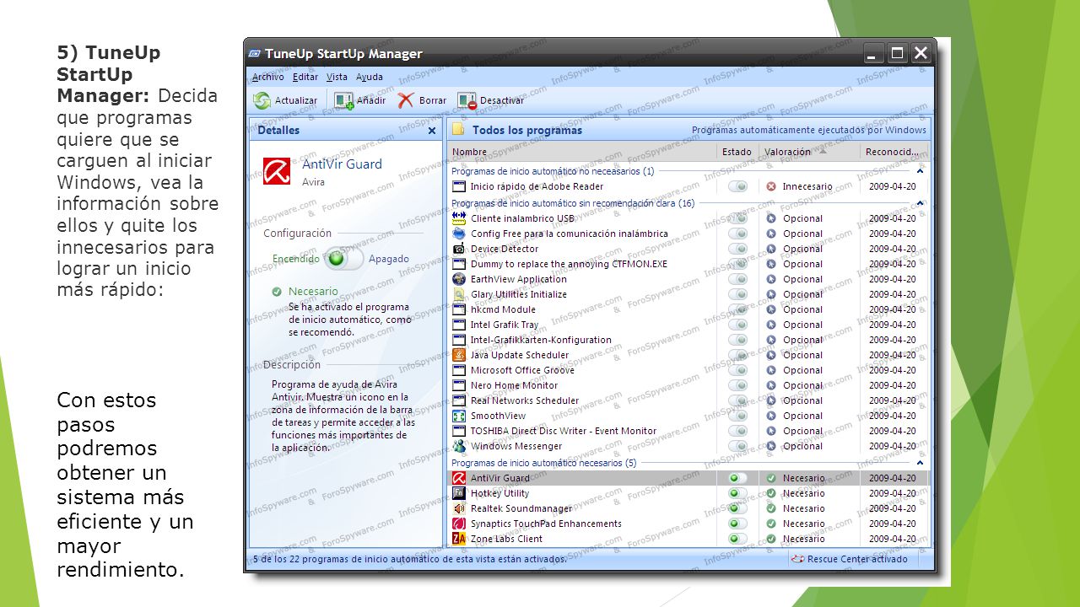Sort by the Valoración column header
Viewport: 1080px width, 607px height.
pos(810,152)
